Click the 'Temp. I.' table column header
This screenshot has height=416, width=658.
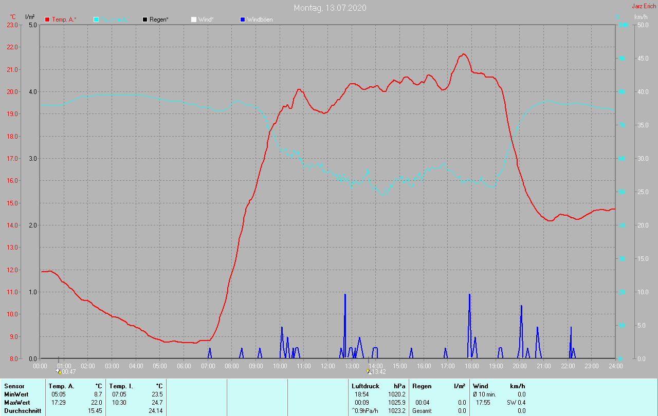[121, 386]
